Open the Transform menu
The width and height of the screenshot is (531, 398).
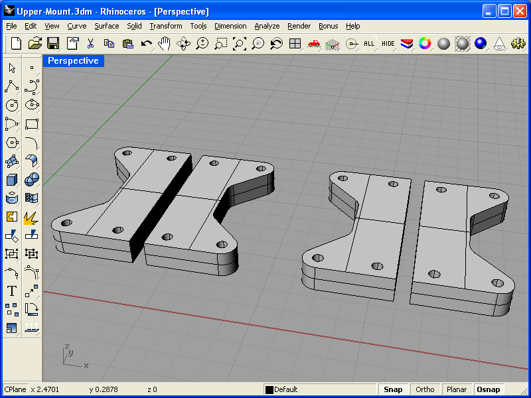point(165,26)
